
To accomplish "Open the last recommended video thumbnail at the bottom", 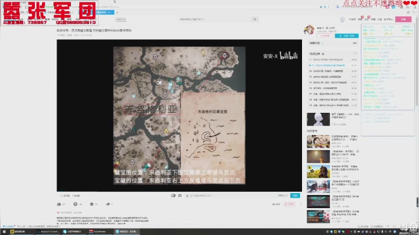I will coord(318,216).
